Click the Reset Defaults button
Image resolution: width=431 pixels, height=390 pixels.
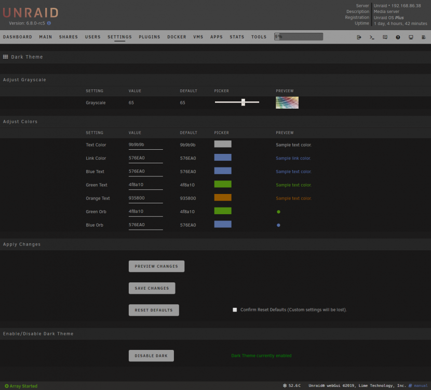pos(154,310)
